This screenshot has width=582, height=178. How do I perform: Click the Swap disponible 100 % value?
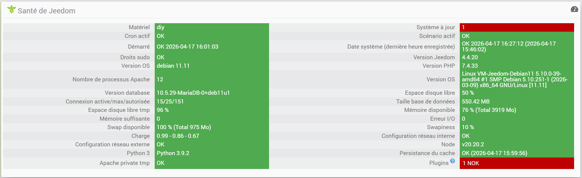[x=184, y=127]
